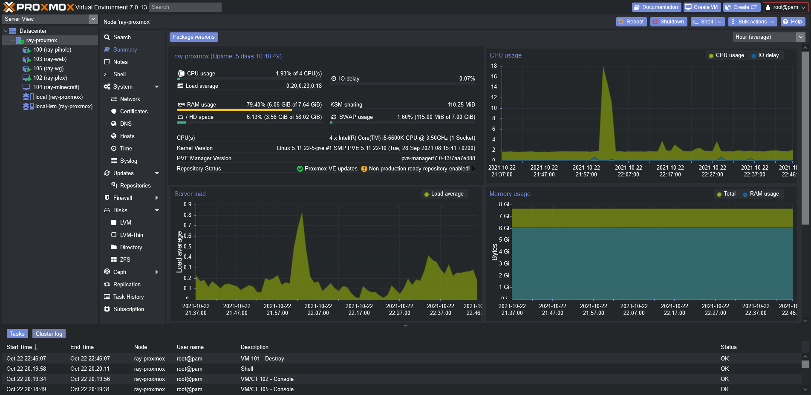The height and width of the screenshot is (395, 811).
Task: Open the Syslog list icon
Action: click(114, 161)
